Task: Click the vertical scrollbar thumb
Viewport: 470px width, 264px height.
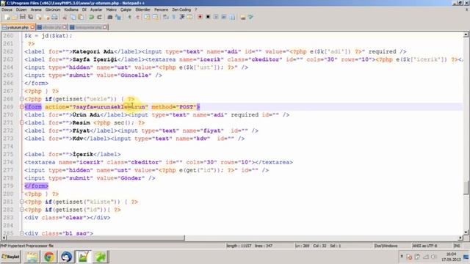Action: point(466,188)
